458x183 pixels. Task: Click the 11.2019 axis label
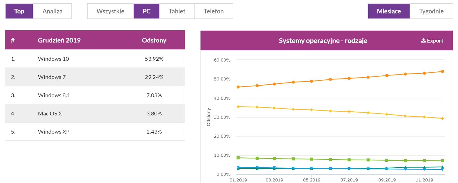424,180
